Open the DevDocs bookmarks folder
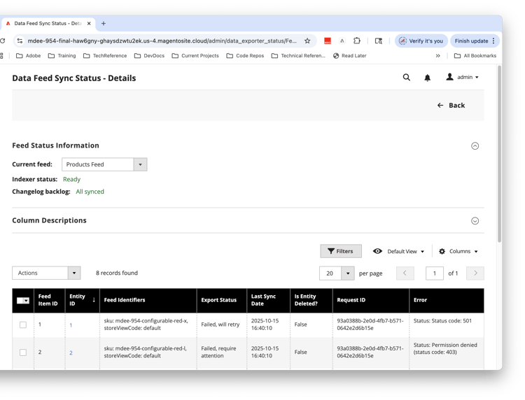525x400 pixels. [149, 56]
